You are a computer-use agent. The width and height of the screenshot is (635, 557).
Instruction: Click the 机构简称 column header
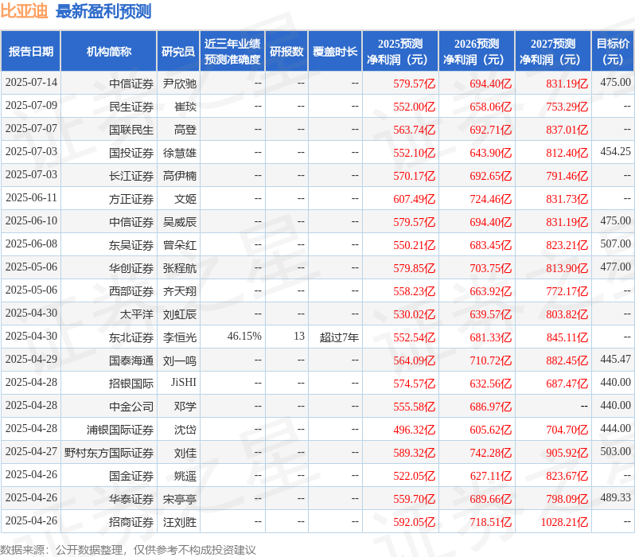[x=108, y=52]
